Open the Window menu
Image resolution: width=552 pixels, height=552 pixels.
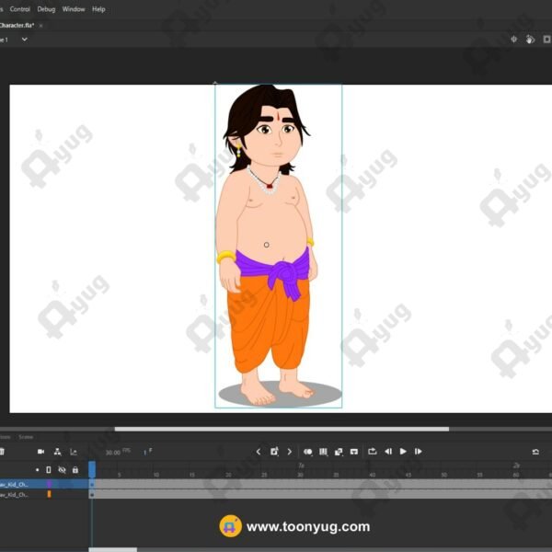coord(74,9)
